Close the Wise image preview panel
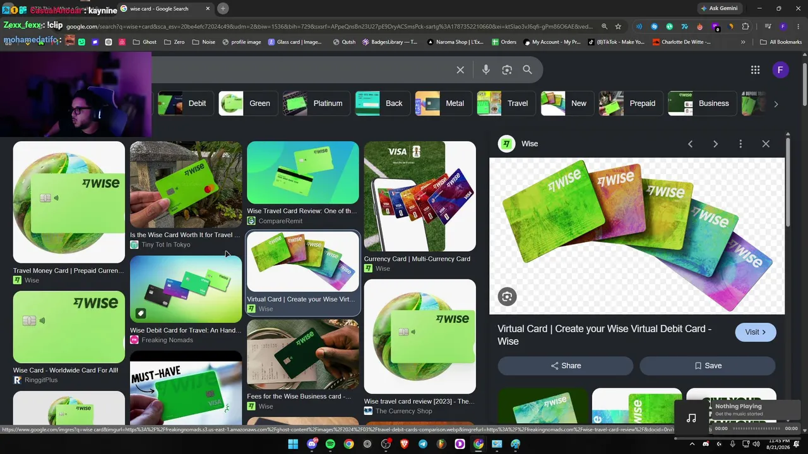Viewport: 808px width, 454px height. [x=766, y=144]
